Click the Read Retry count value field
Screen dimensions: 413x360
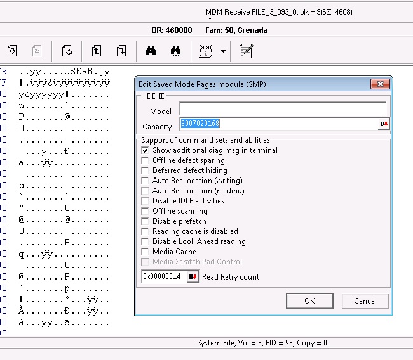(x=164, y=277)
